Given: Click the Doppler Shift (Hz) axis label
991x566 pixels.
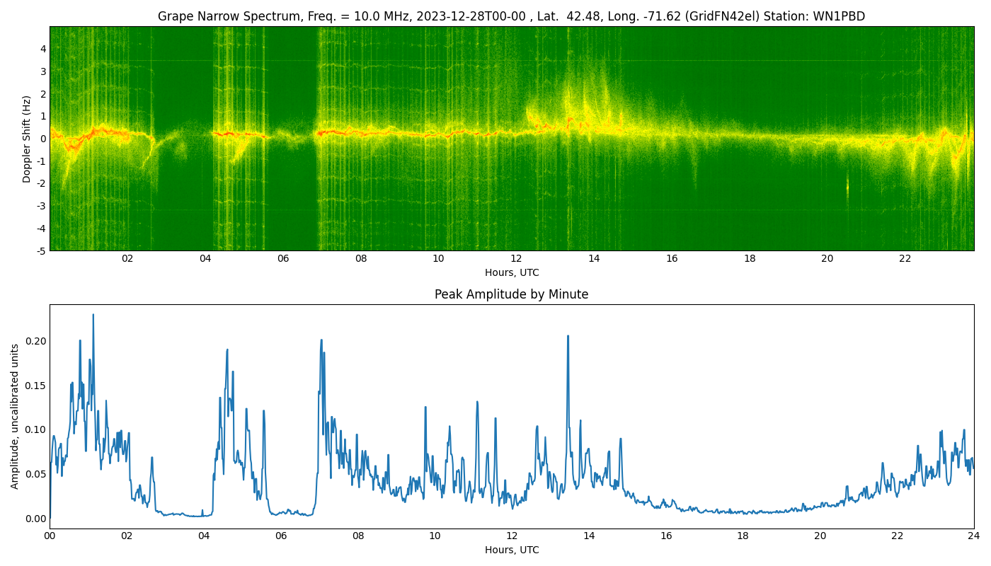Looking at the screenshot, I should (x=27, y=139).
